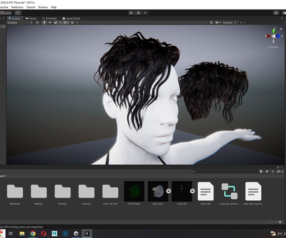Click the hair3 breadcrumb path label
Screen dimensions: 286x238
(x=2, y=176)
